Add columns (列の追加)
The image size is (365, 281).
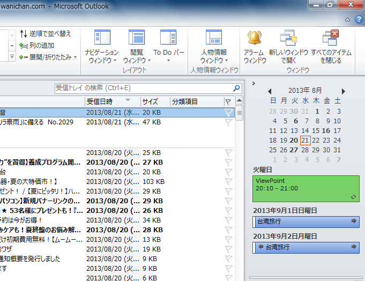[x=36, y=46]
